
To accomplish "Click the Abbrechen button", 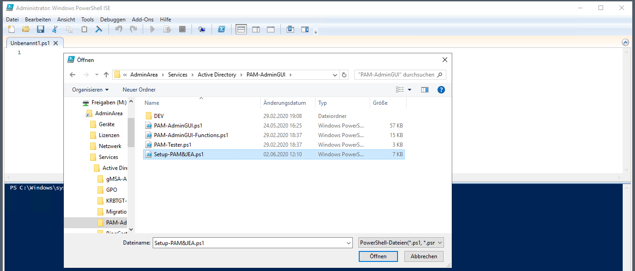I will [x=423, y=256].
